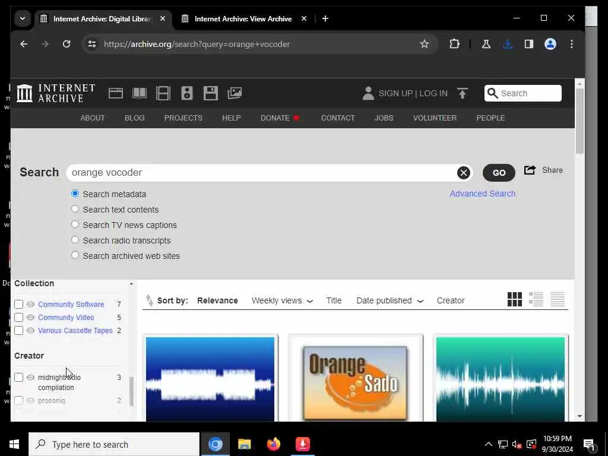Image resolution: width=608 pixels, height=456 pixels.
Task: Select Search text contents option
Action: [x=75, y=209]
